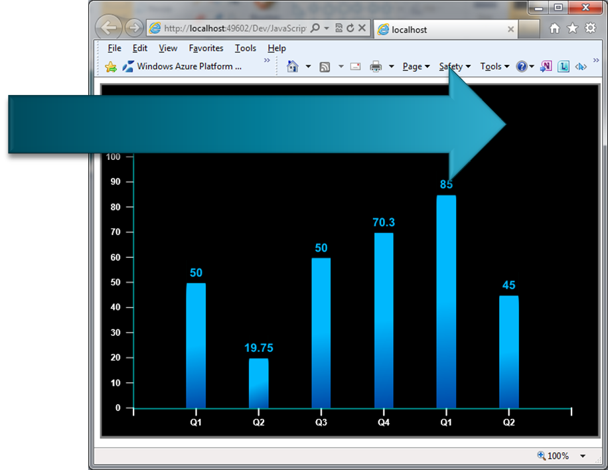Image resolution: width=608 pixels, height=470 pixels.
Task: Open the Page dropdown menu
Action: coord(416,66)
